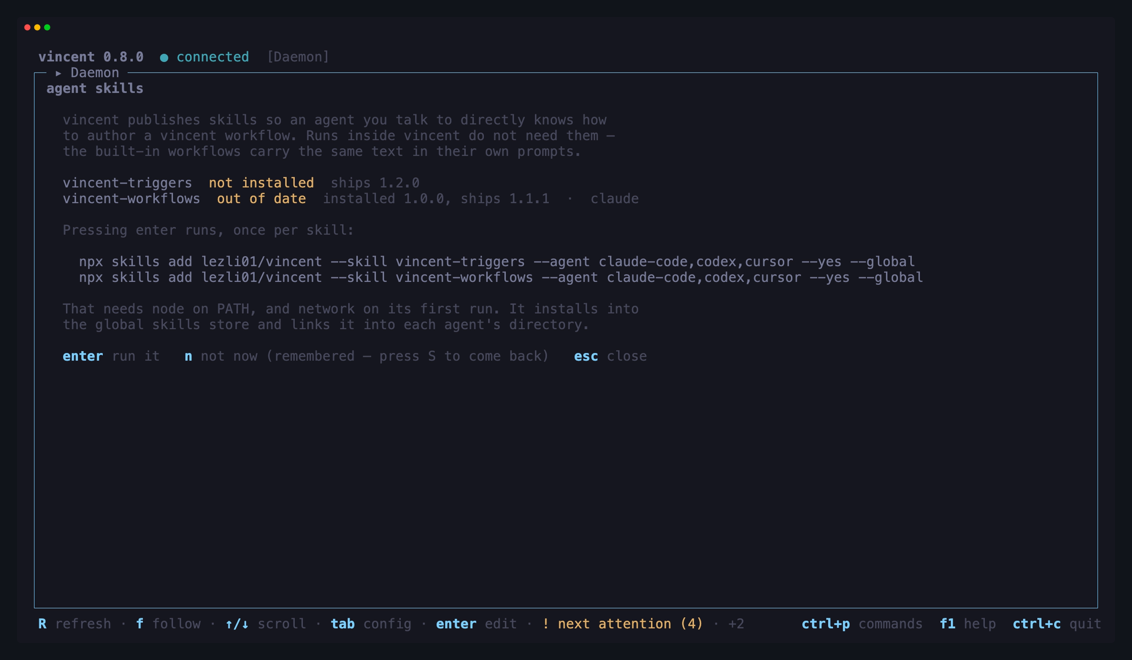Click the green macOS window button
Viewport: 1132px width, 660px height.
click(x=47, y=27)
